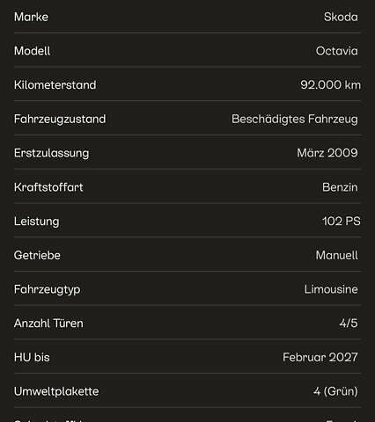The image size is (375, 422).
Task: Select the Umweltplakette label
Action: (56, 391)
